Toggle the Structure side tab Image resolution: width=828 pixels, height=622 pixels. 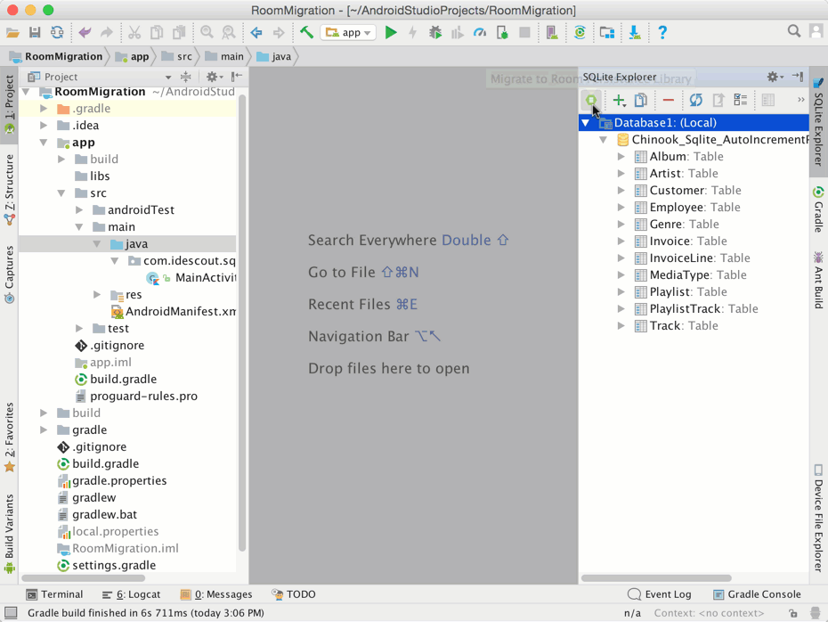pyautogui.click(x=10, y=190)
